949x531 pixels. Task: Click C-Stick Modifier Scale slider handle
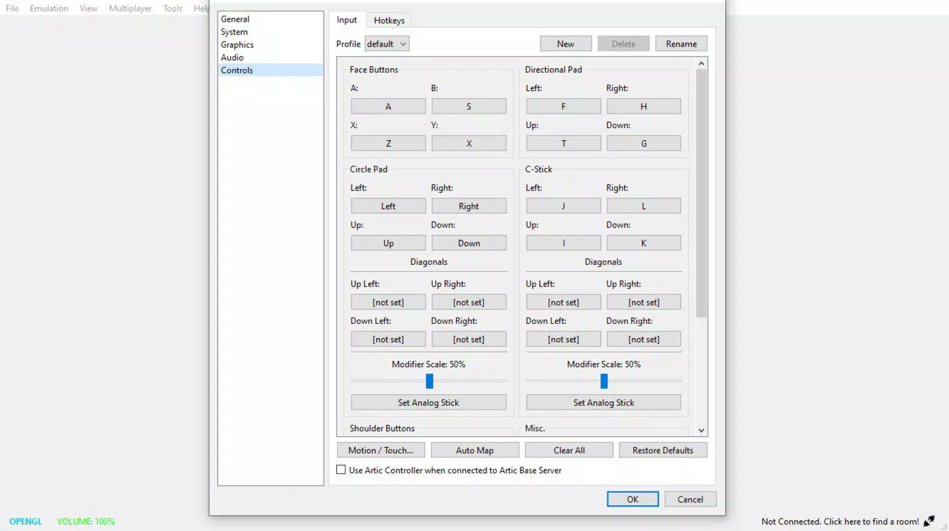pos(604,381)
